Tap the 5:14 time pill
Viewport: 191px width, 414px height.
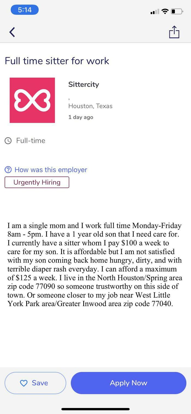pos(25,10)
